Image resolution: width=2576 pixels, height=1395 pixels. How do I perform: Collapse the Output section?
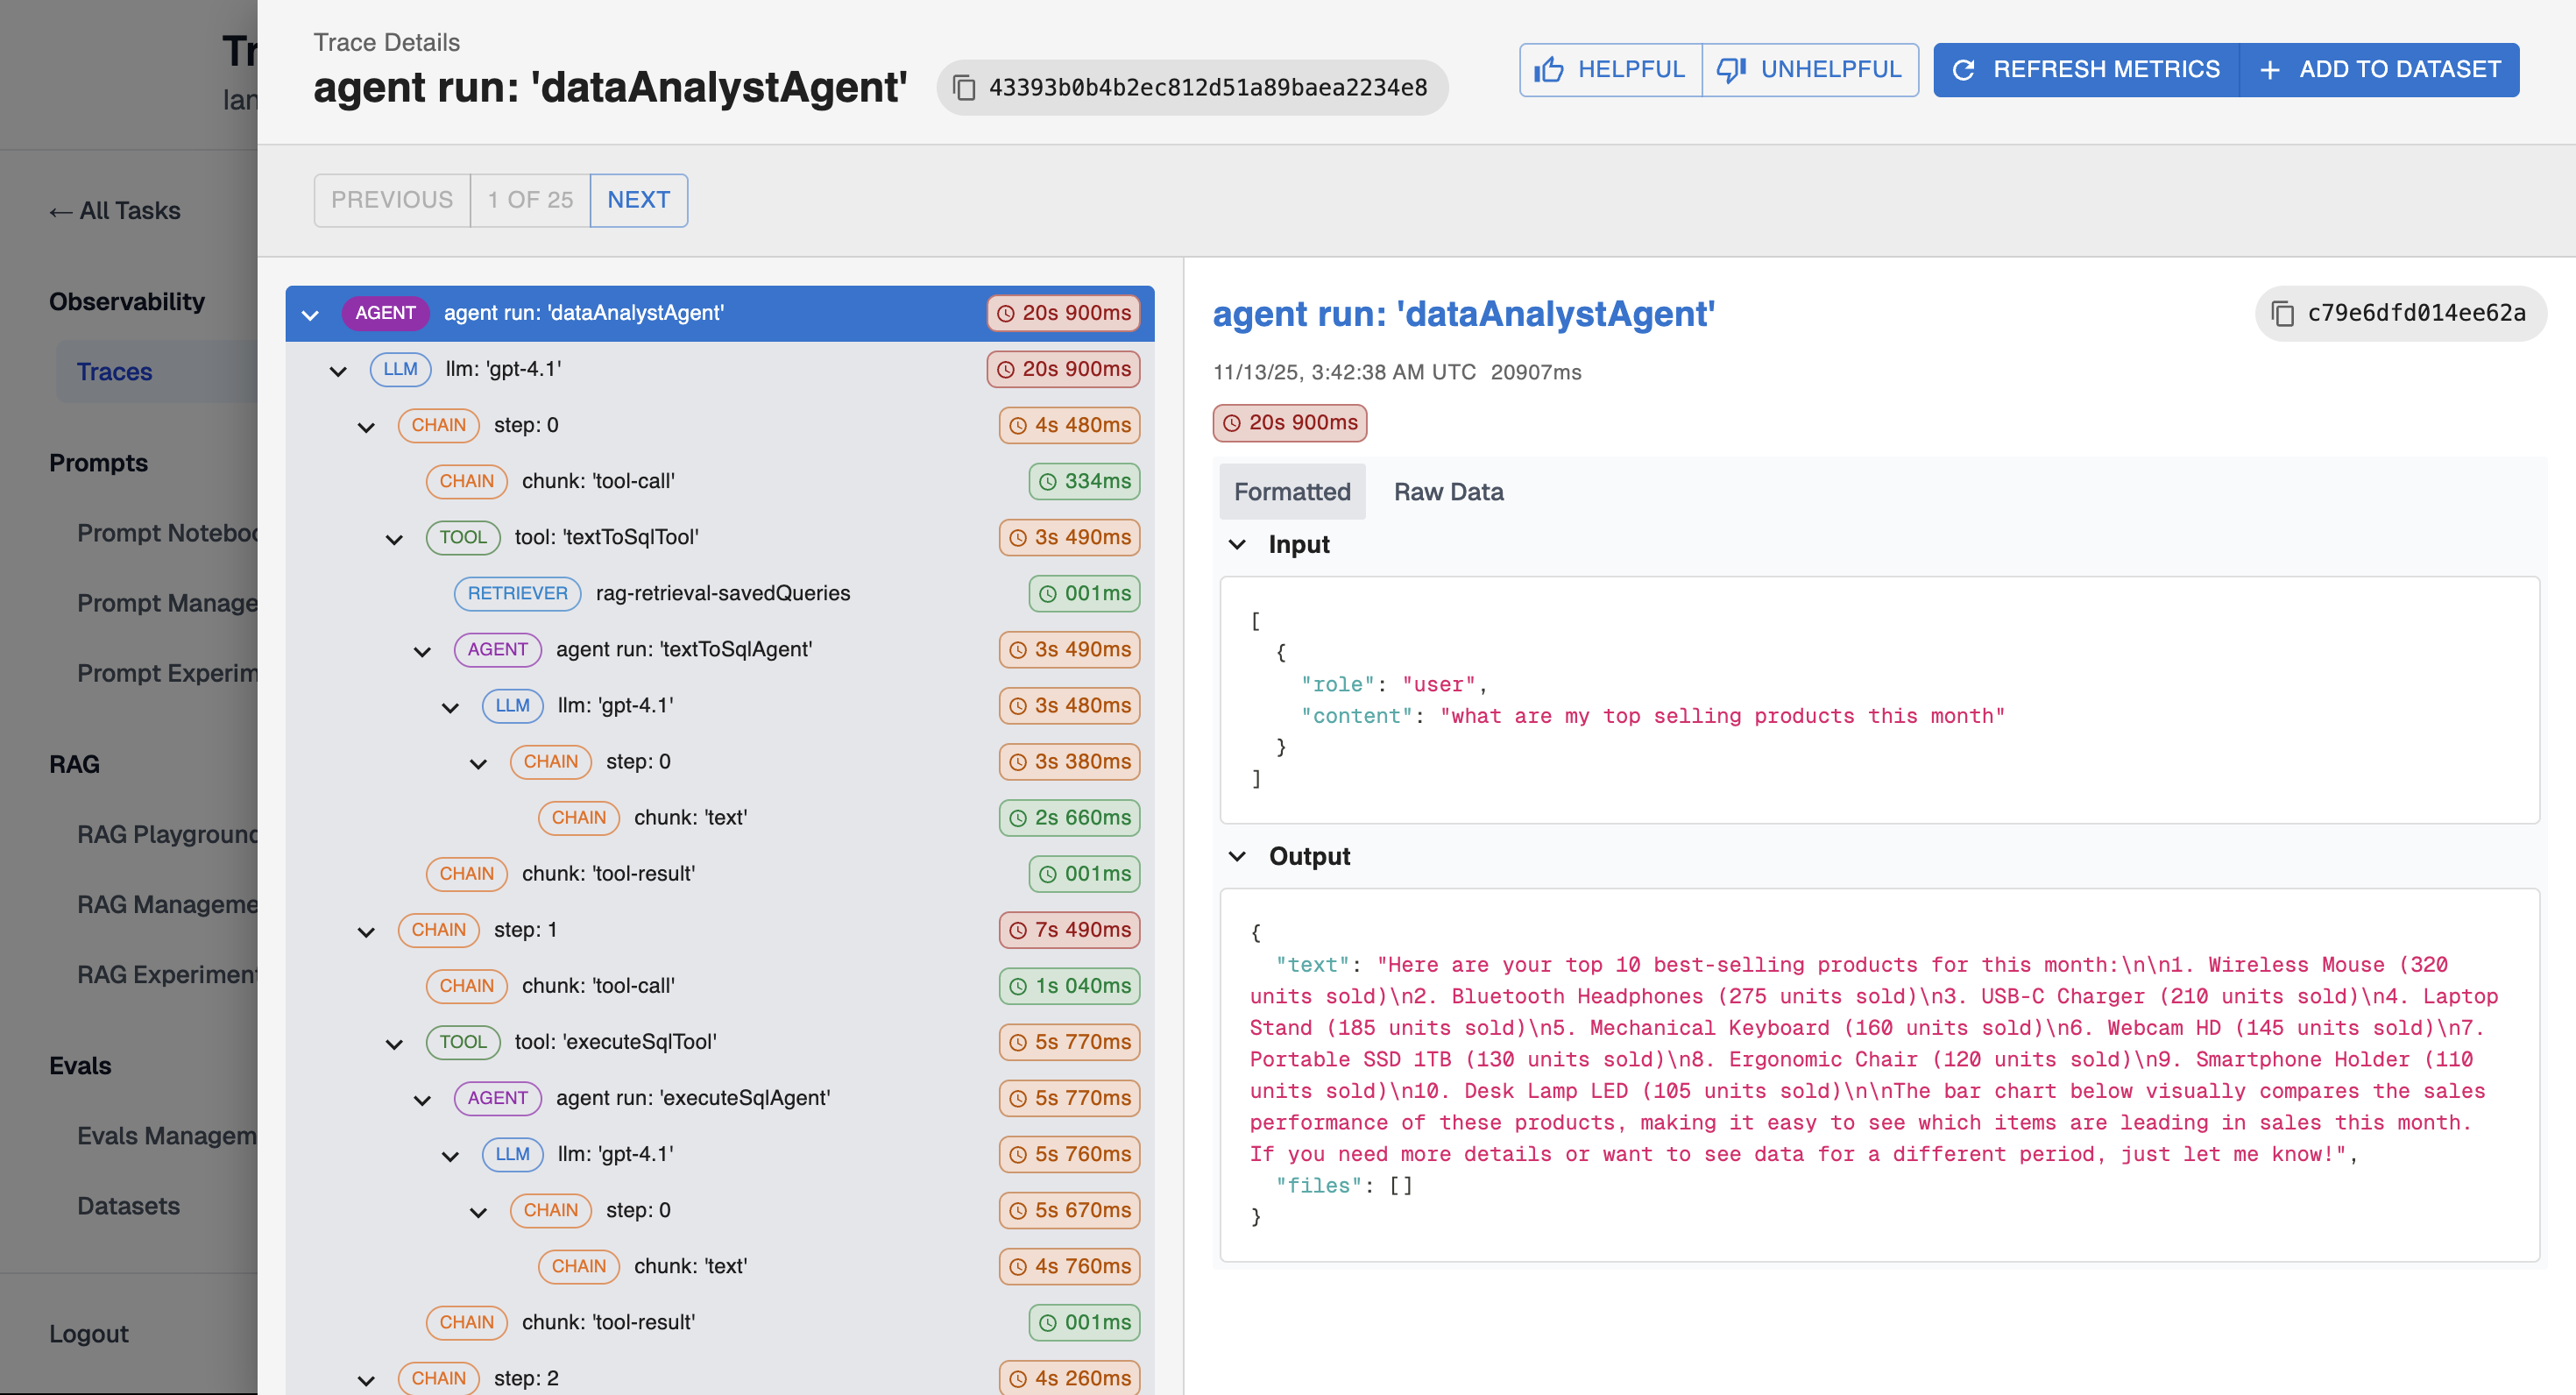pyautogui.click(x=1237, y=856)
